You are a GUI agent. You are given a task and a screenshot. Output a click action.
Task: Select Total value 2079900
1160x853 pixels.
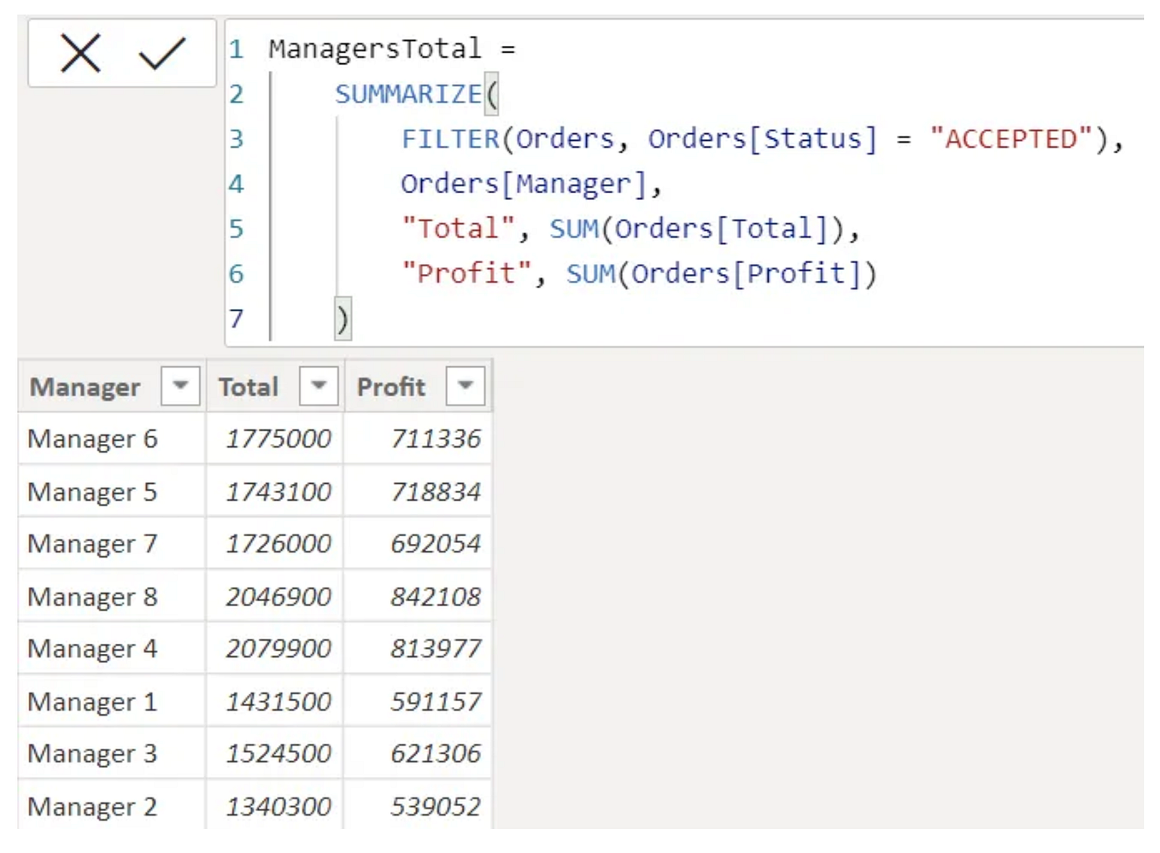click(x=278, y=649)
